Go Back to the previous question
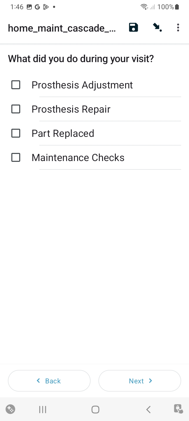 (x=49, y=381)
